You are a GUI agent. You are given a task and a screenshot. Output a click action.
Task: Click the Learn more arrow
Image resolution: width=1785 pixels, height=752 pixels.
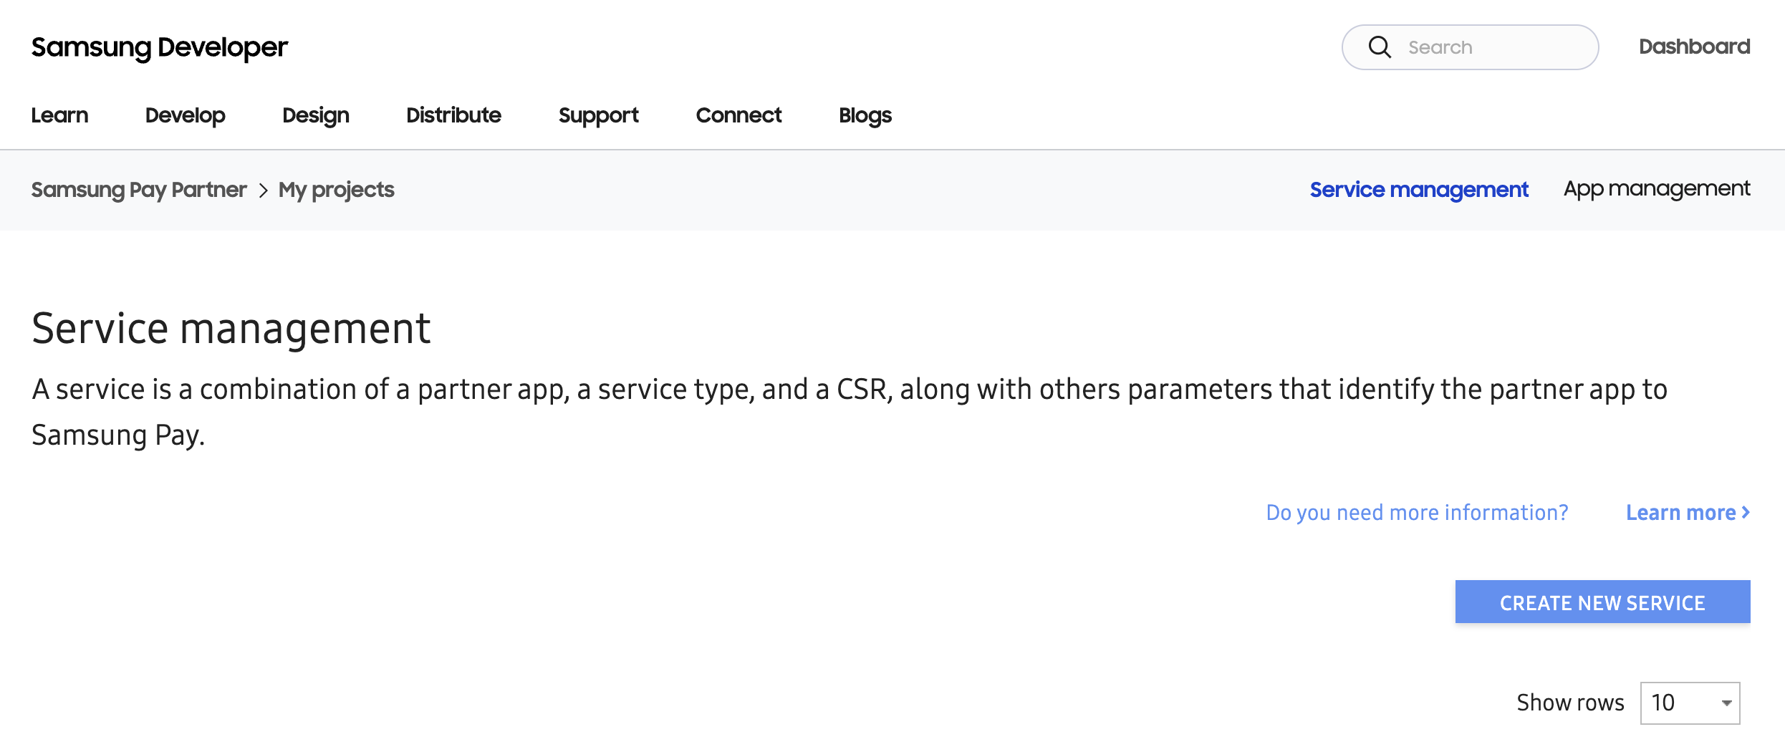pyautogui.click(x=1746, y=512)
